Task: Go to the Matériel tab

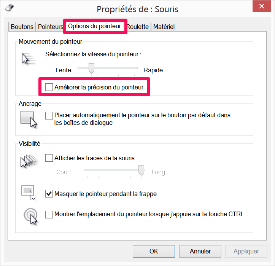Action: coord(164,27)
